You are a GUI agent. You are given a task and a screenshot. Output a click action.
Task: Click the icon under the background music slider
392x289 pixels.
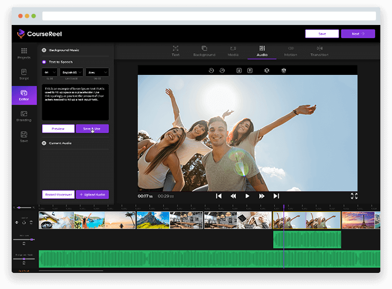pos(24,263)
